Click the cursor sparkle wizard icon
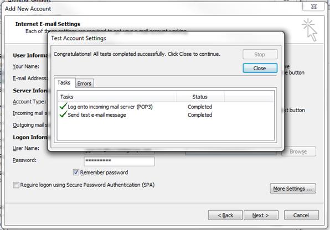 [310, 30]
